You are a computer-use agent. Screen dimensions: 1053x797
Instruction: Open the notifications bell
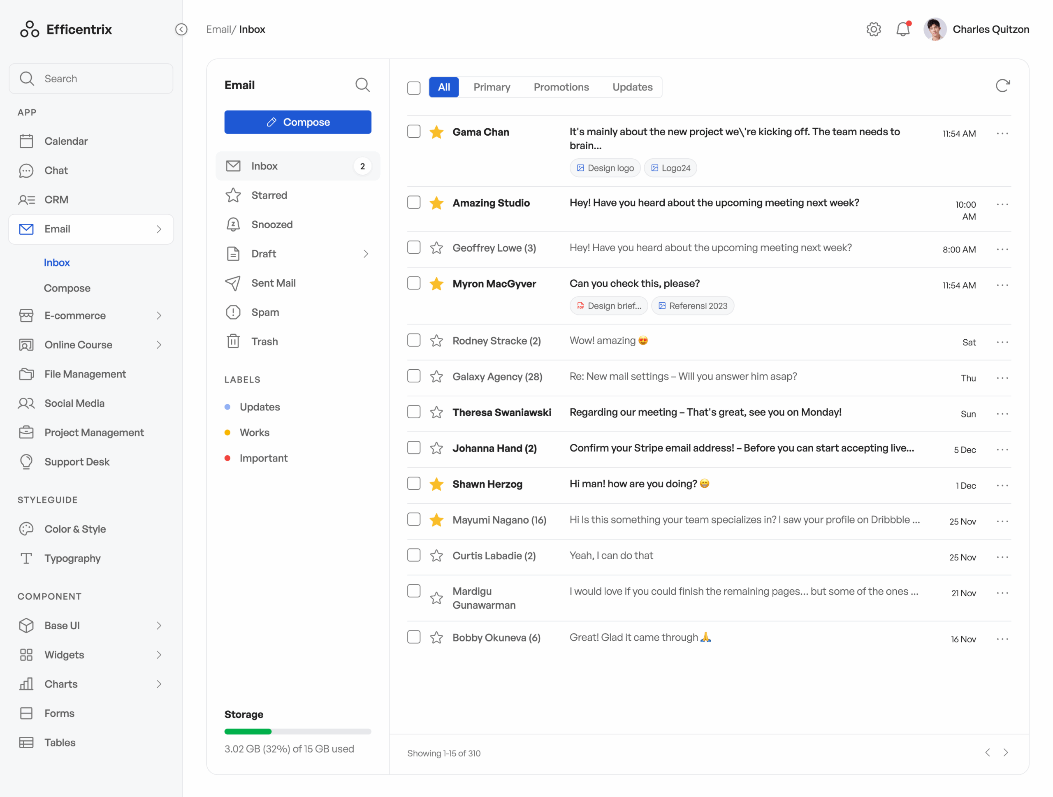click(902, 29)
